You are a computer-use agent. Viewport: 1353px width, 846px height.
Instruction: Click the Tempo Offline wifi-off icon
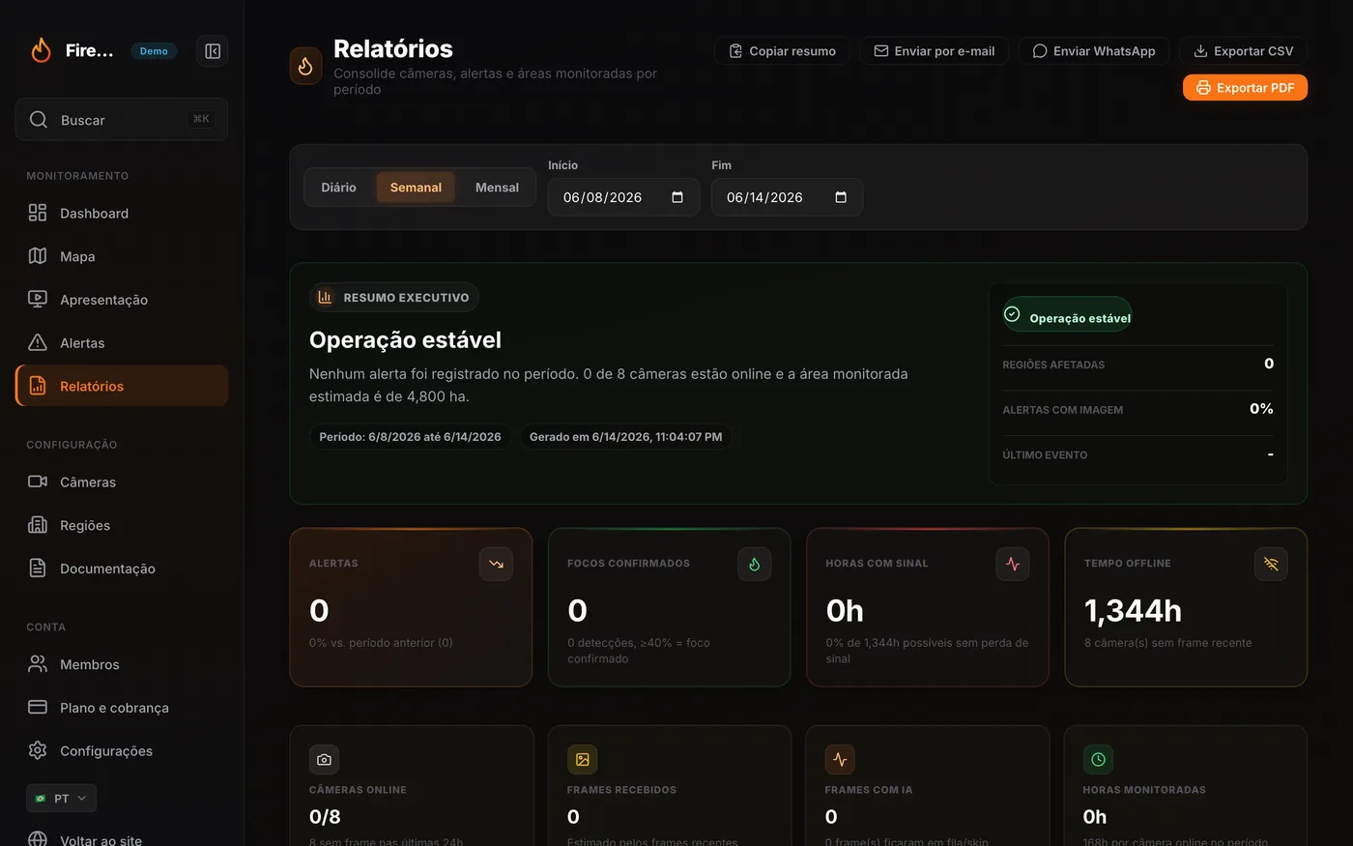pos(1271,564)
